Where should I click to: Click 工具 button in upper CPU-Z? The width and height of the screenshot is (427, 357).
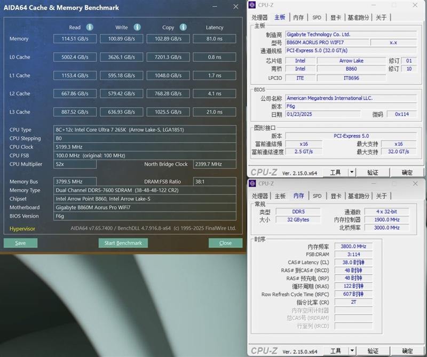(x=335, y=172)
